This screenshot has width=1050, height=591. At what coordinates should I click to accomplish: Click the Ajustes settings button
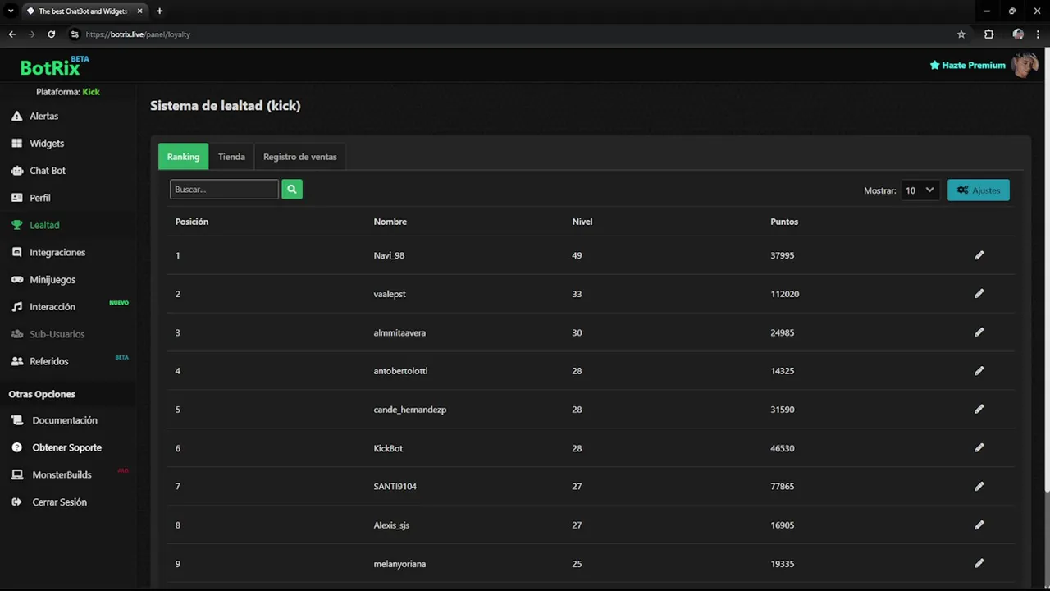point(978,190)
